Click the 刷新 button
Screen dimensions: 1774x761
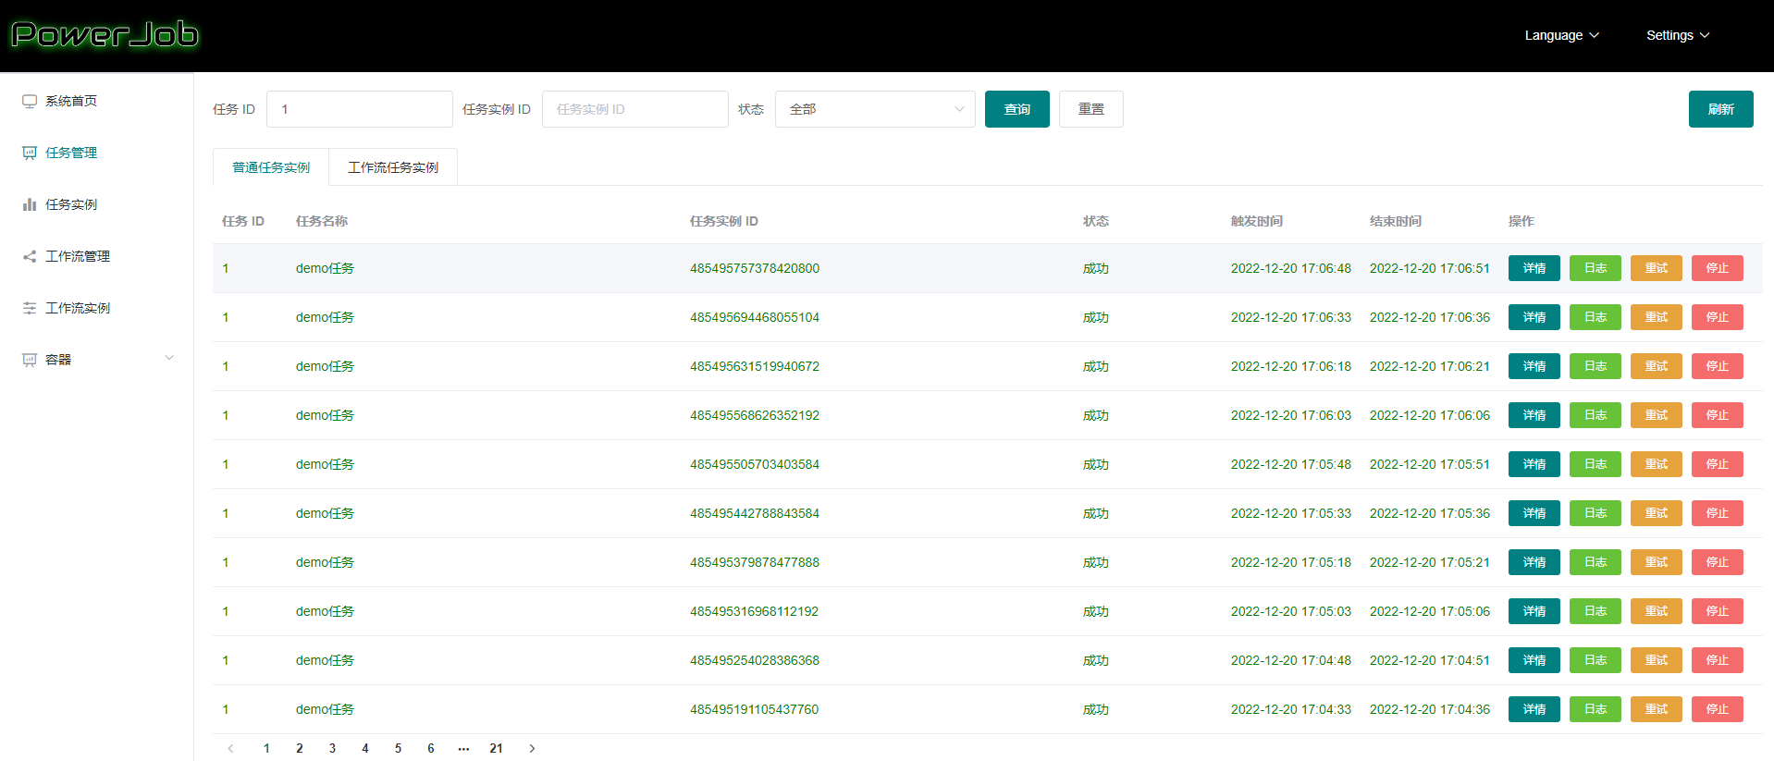click(x=1721, y=109)
